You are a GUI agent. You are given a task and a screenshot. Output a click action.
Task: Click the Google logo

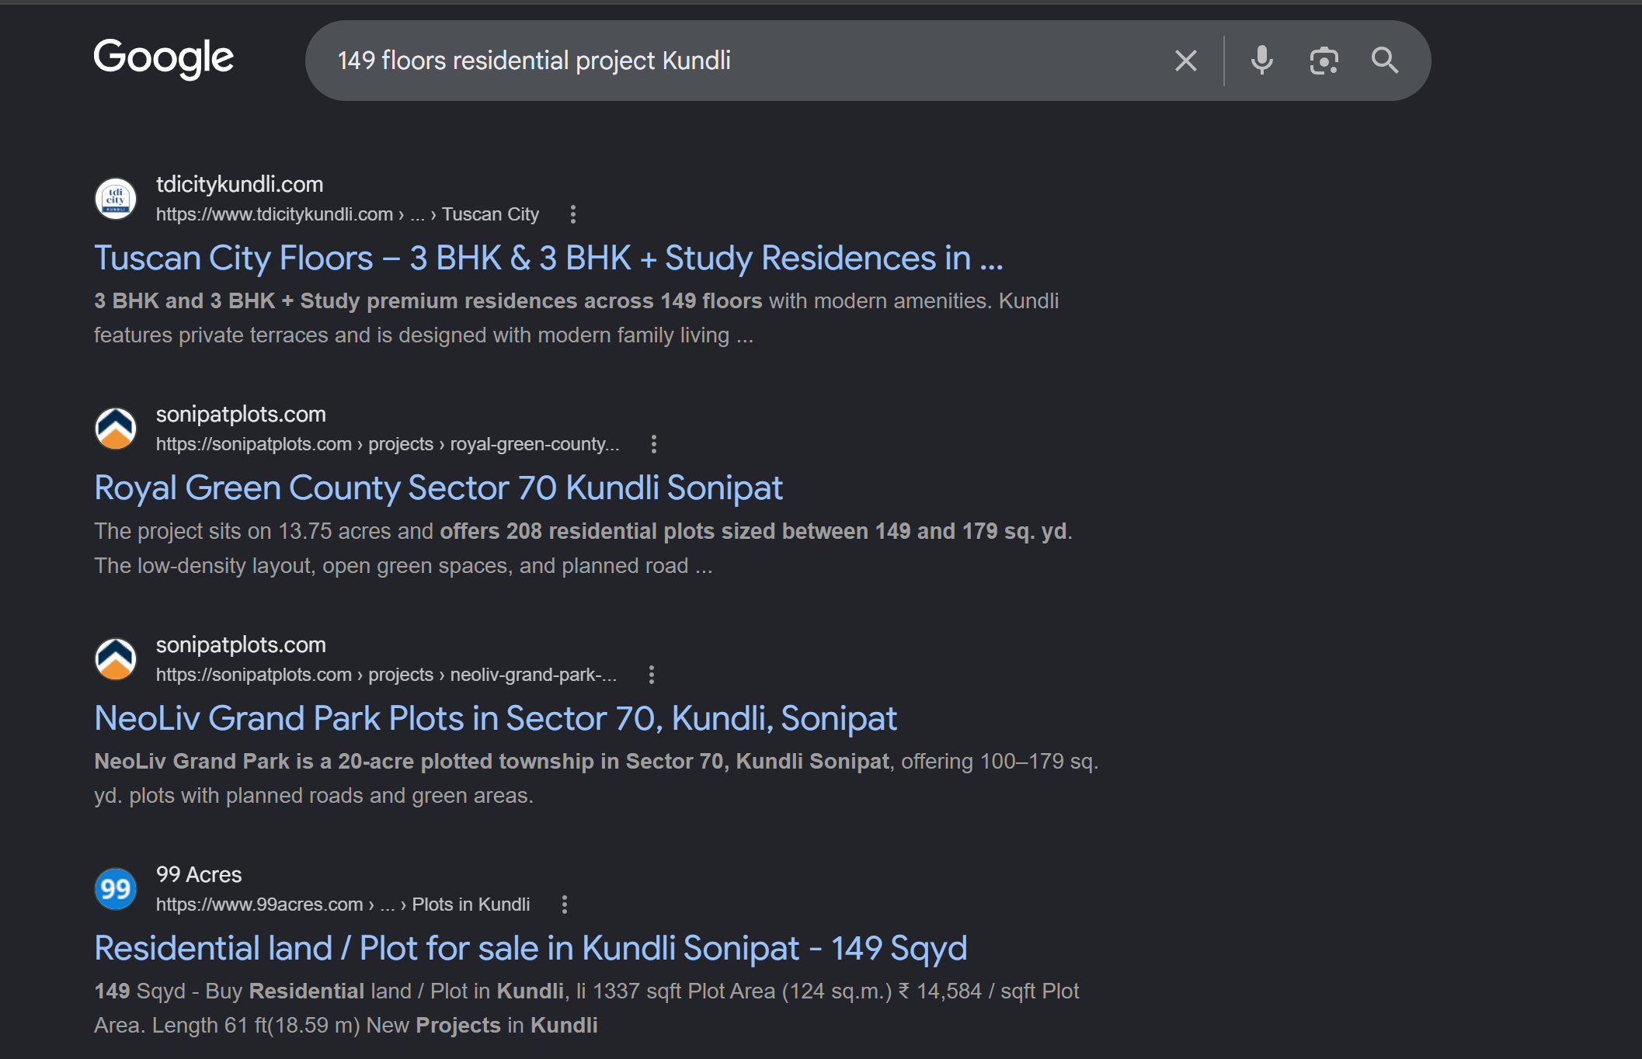click(163, 58)
